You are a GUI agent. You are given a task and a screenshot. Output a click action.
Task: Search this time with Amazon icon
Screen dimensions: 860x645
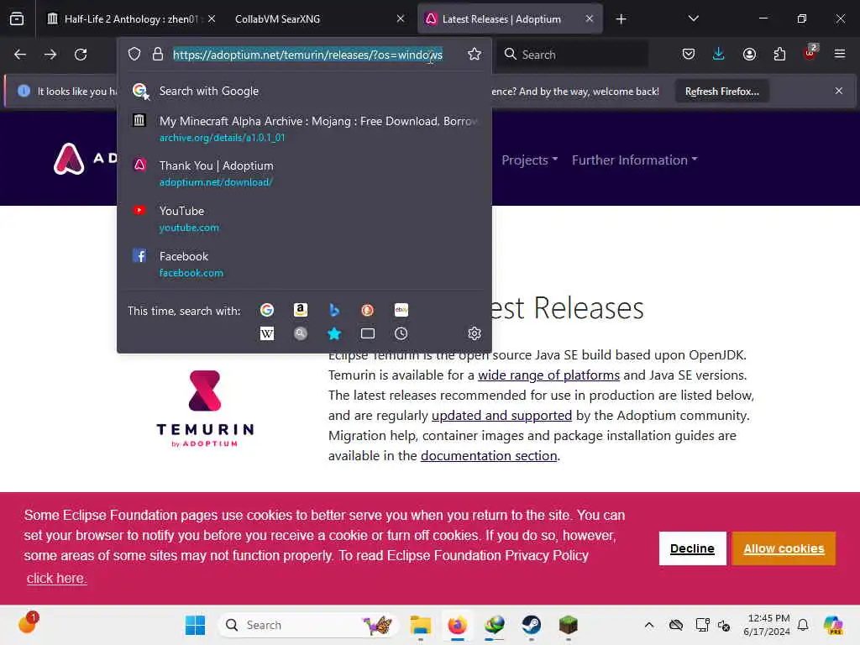pos(301,311)
